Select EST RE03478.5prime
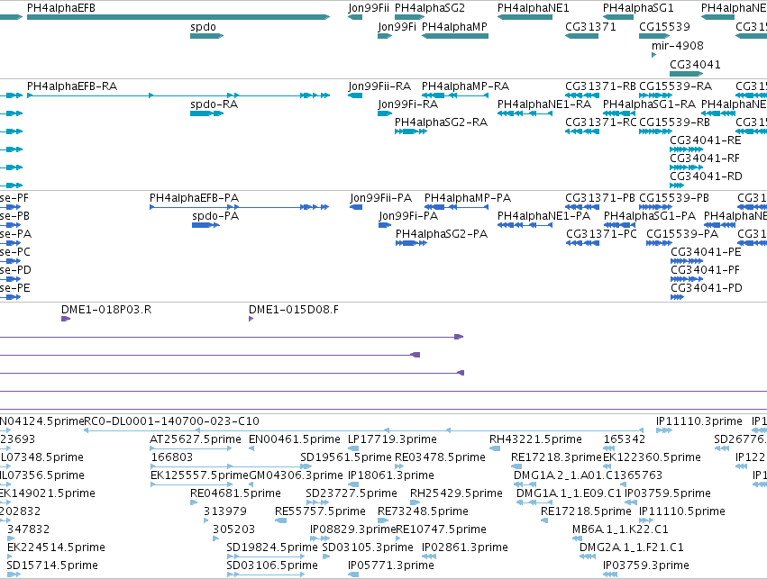 point(399,466)
